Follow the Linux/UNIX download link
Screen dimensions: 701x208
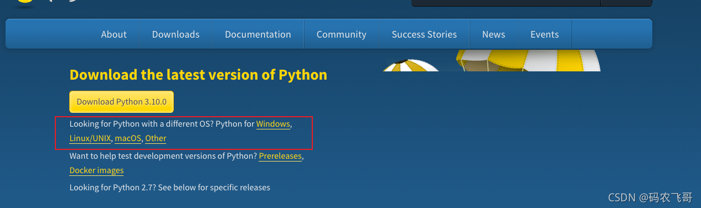[90, 138]
